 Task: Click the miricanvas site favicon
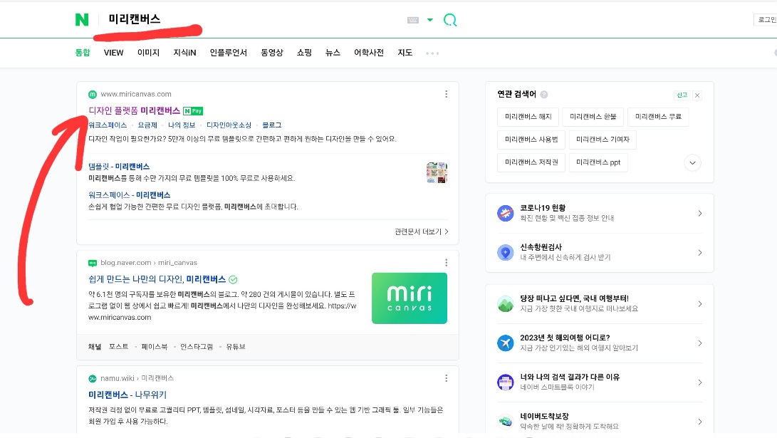92,94
